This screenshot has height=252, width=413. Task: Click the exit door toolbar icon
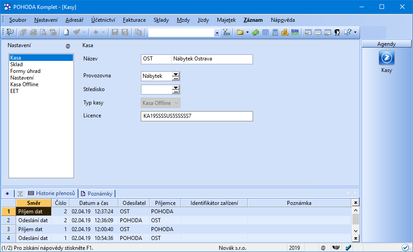[10, 32]
